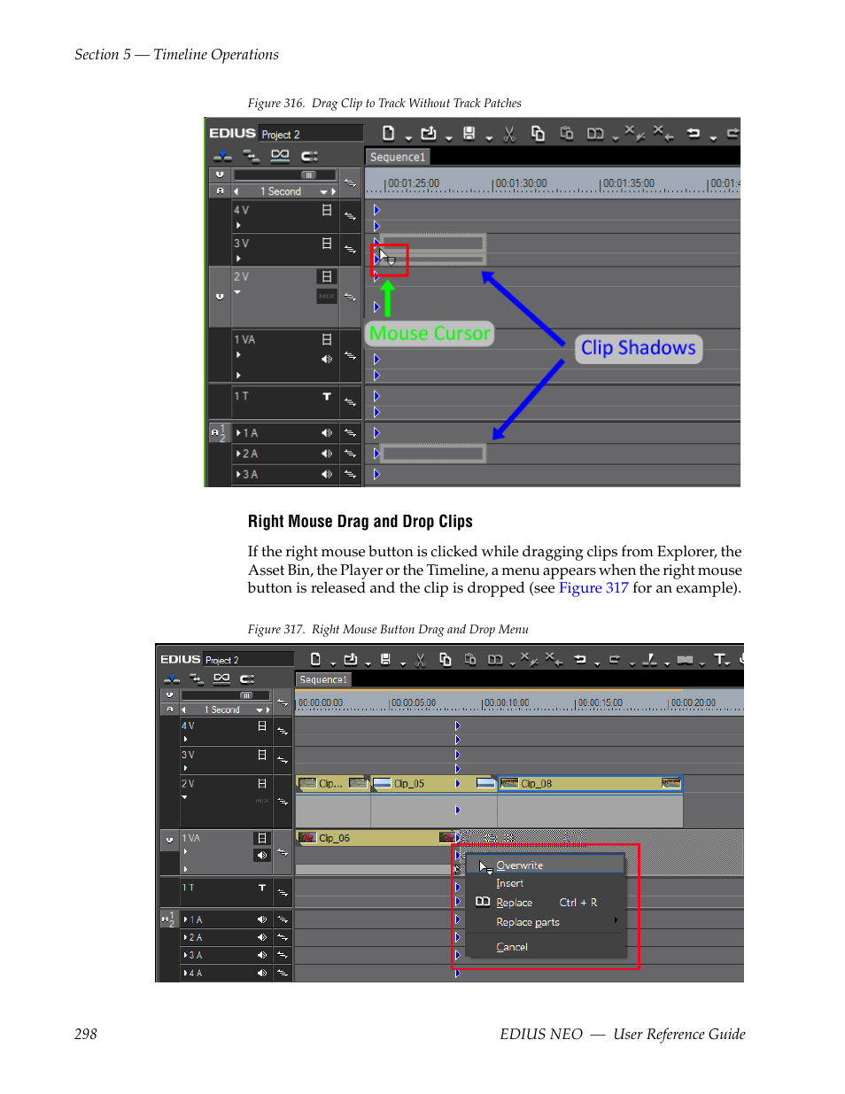The width and height of the screenshot is (845, 1094).
Task: Expand the upper 3 V track
Action: click(238, 258)
